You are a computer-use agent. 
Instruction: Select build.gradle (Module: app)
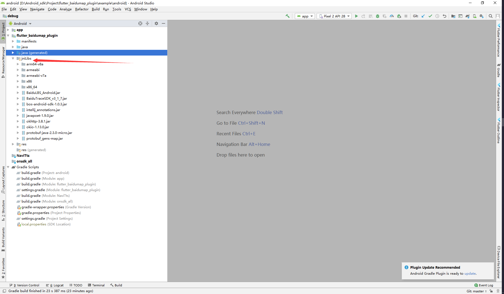[x=43, y=179]
